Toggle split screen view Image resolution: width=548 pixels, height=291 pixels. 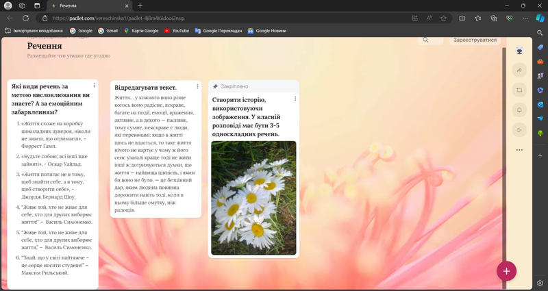(462, 18)
